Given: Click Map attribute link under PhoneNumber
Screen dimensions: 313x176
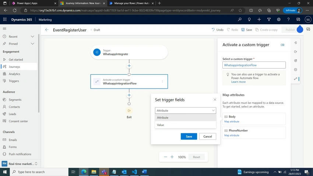Looking at the screenshot, I should [232, 135].
